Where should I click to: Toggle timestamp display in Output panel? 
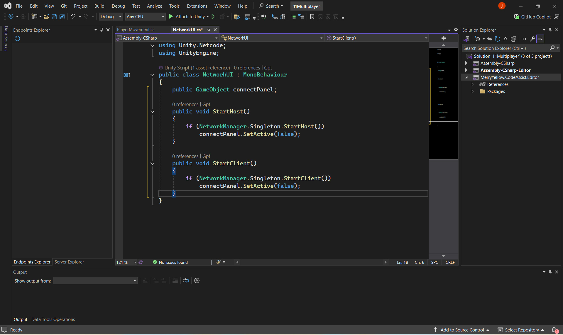(197, 280)
